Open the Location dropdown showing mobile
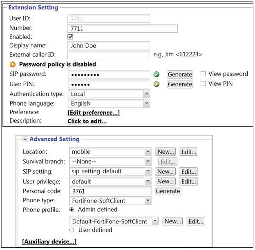The image size is (255, 250). (148, 152)
